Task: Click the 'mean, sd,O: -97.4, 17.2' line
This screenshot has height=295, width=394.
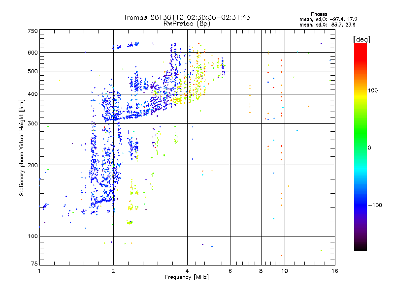Action: click(328, 19)
